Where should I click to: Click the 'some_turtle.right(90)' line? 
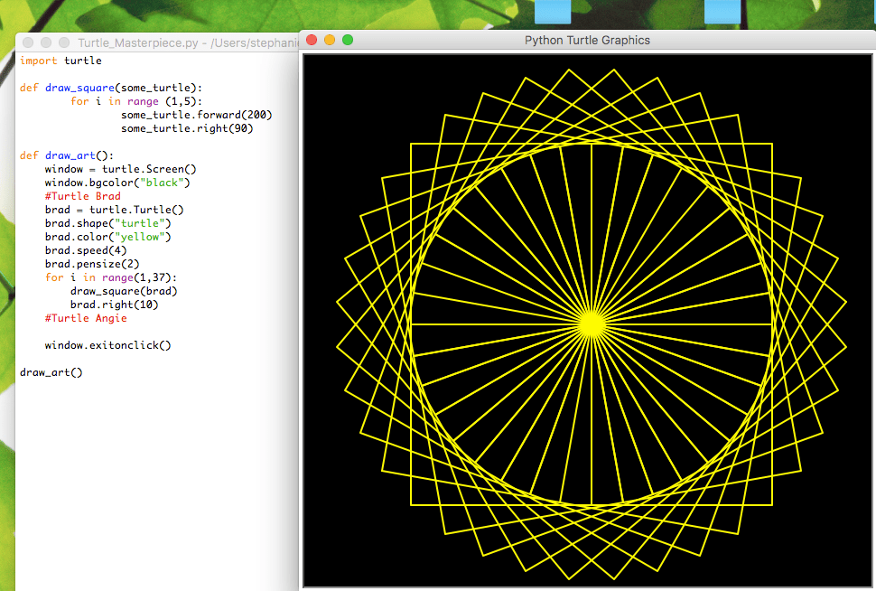tap(187, 128)
